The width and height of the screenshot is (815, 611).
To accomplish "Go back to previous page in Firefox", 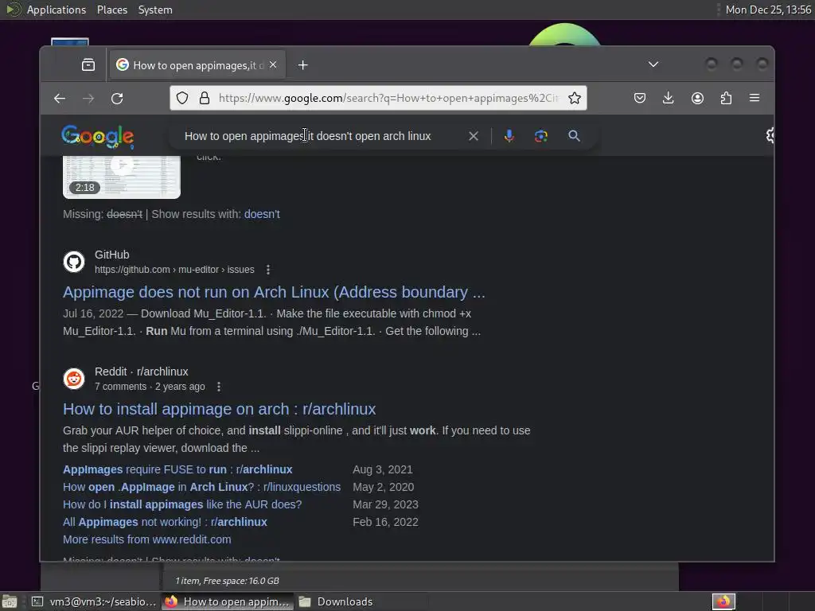I will pos(59,98).
